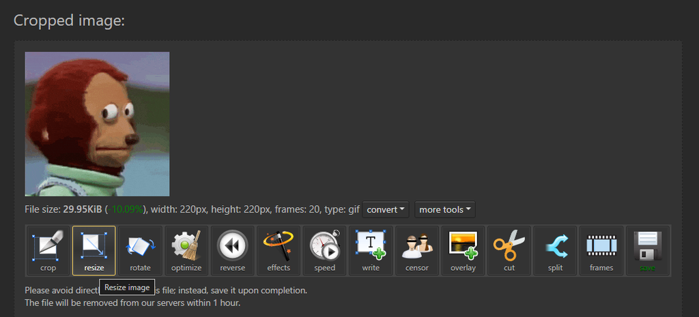Expand the convert dropdown

(x=386, y=209)
